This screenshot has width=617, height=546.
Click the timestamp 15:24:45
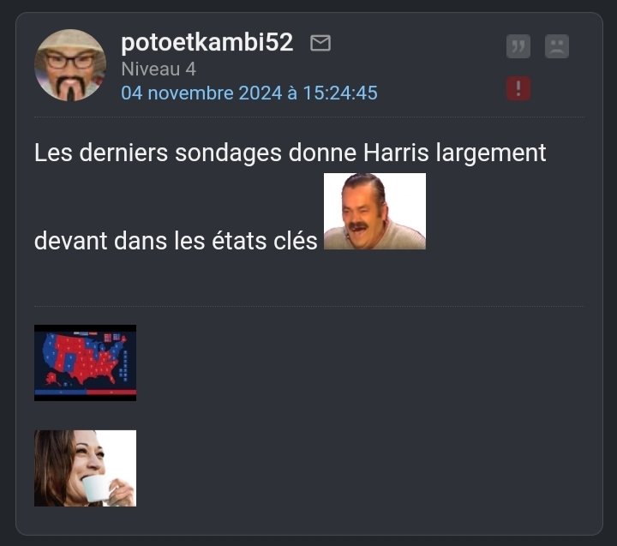tap(340, 93)
